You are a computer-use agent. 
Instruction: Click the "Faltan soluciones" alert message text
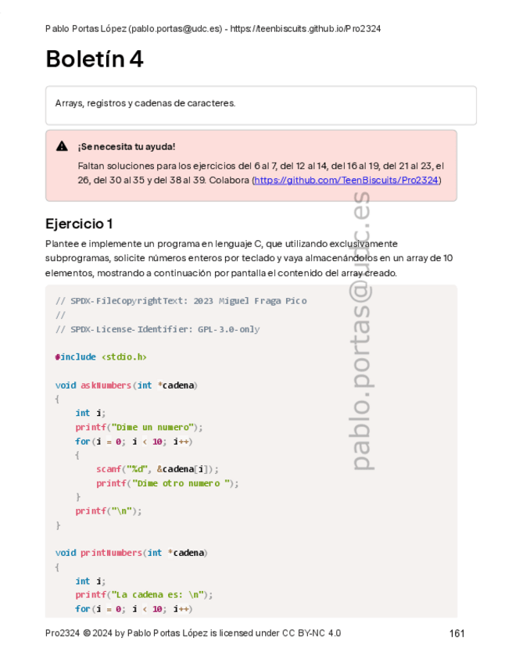coord(260,173)
